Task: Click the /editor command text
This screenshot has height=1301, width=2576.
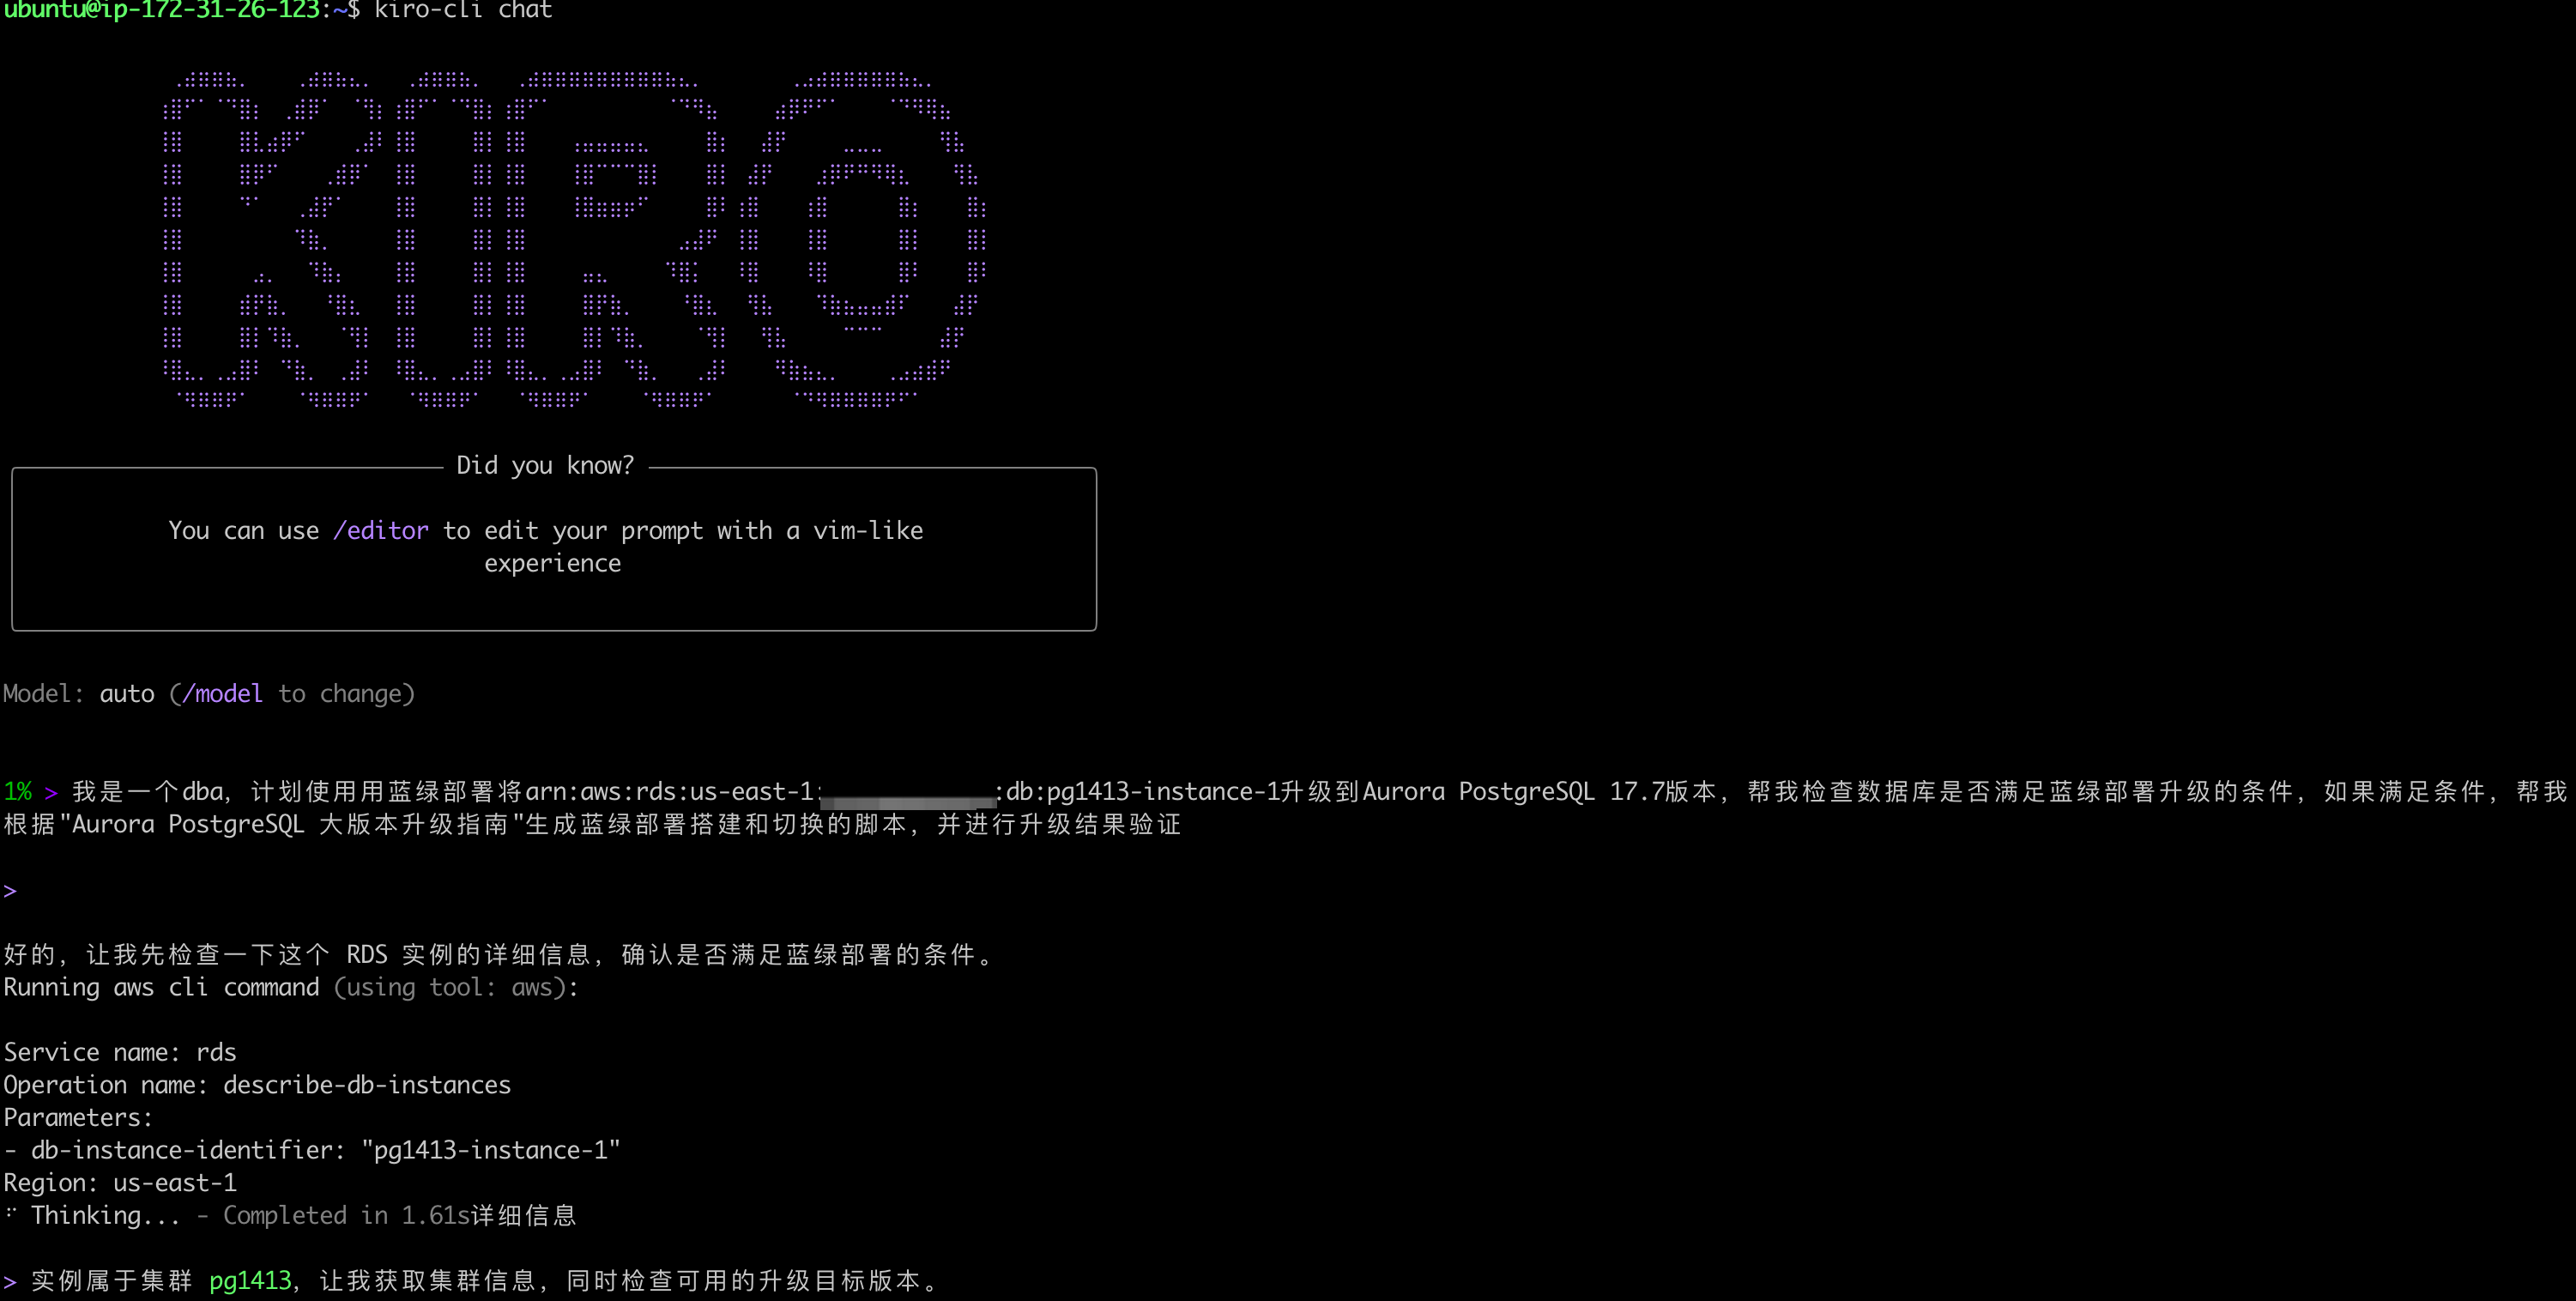Action: click(381, 530)
